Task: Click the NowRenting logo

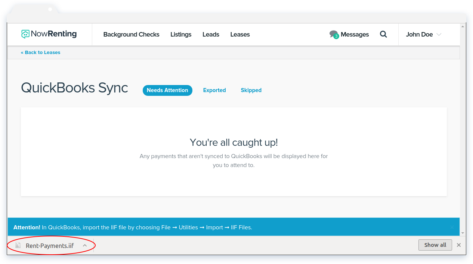Action: click(x=49, y=34)
